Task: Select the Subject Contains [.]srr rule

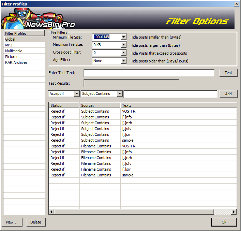Action: coord(142,134)
